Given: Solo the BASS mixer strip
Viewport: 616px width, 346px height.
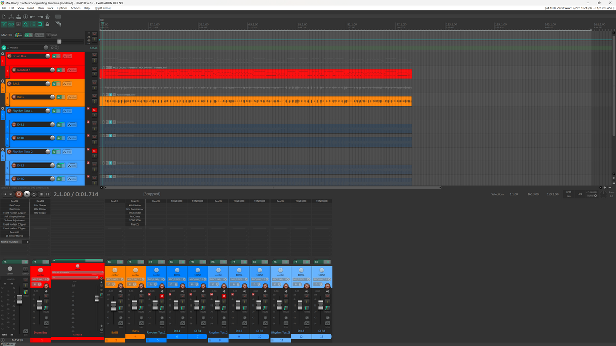Looking at the screenshot, I should tap(121, 302).
